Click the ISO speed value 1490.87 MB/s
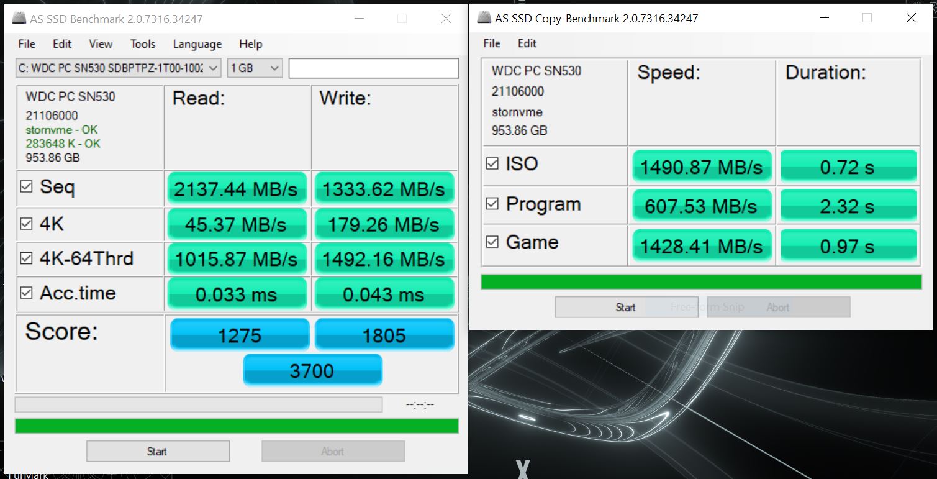Screen dimensions: 937x479 tap(702, 167)
